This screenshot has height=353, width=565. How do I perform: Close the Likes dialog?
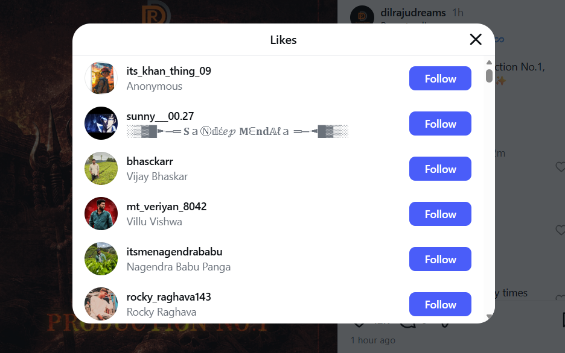(x=476, y=40)
